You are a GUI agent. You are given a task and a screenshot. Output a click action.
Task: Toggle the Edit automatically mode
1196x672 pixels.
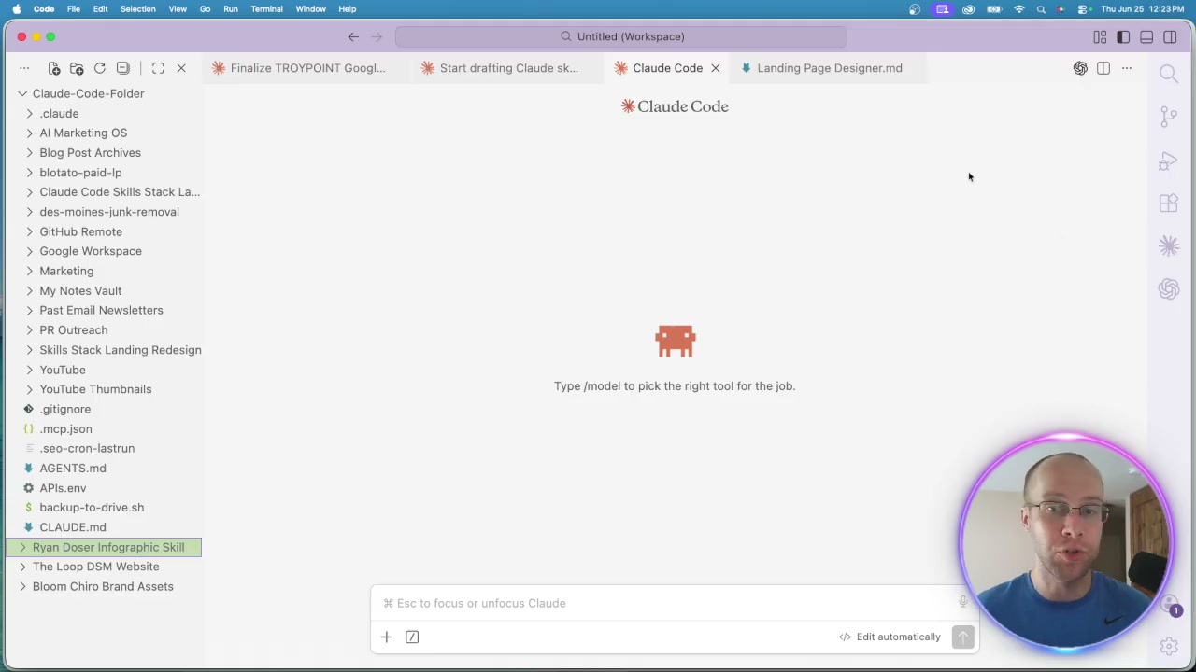click(890, 637)
